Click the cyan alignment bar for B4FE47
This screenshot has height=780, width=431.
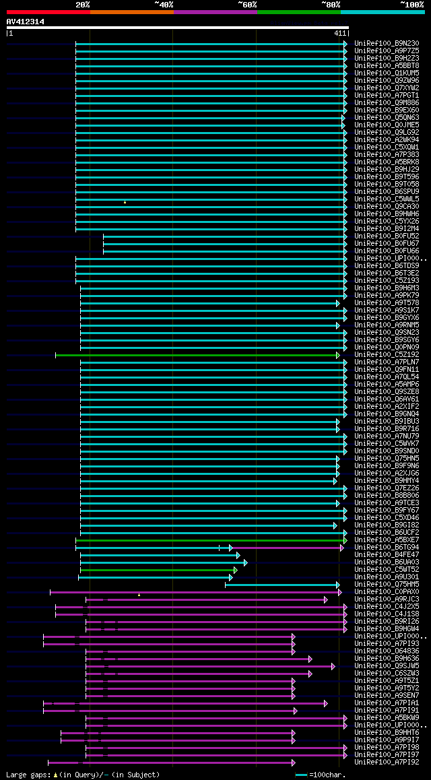(160, 555)
